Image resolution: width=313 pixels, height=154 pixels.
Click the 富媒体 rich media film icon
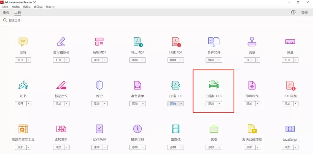click(176, 129)
